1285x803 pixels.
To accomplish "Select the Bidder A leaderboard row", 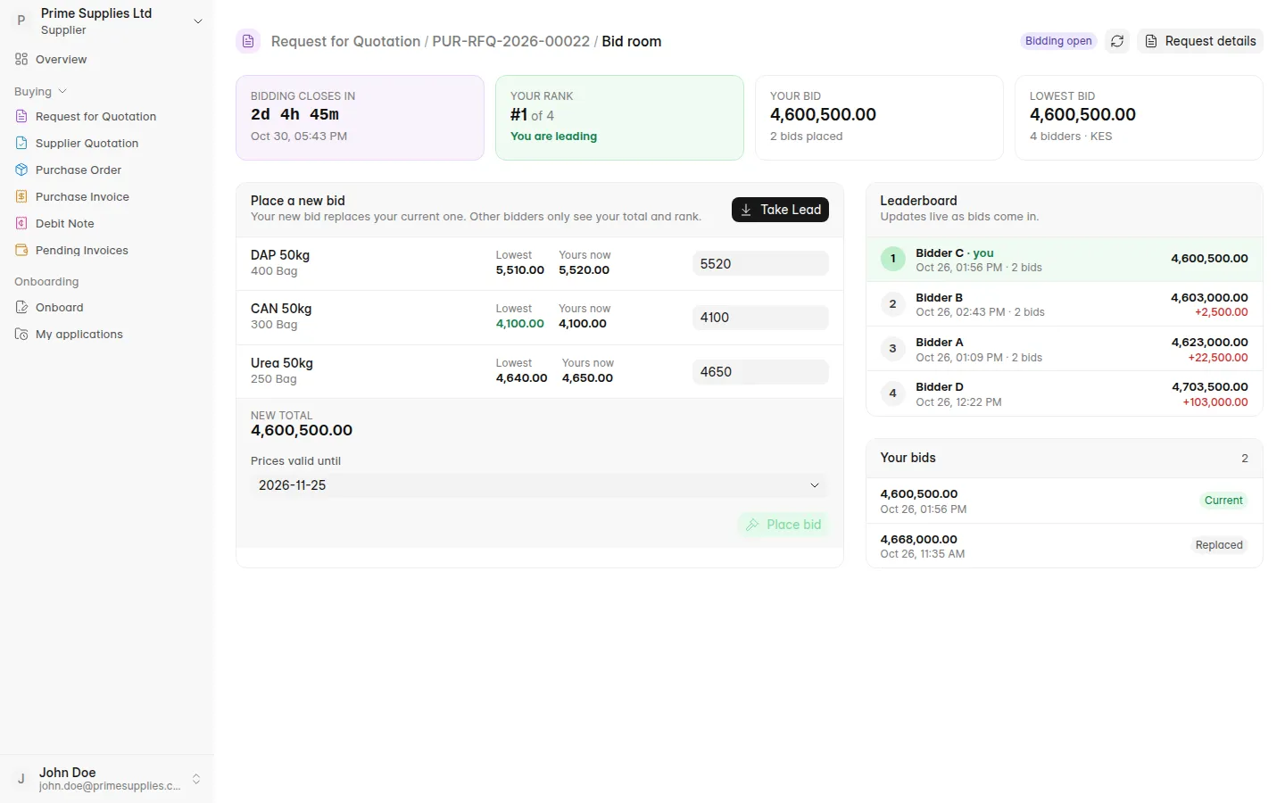I will pos(1065,349).
